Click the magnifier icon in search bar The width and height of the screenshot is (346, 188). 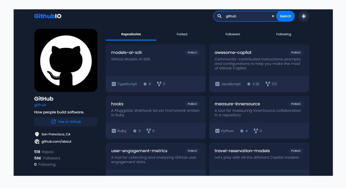click(x=220, y=16)
